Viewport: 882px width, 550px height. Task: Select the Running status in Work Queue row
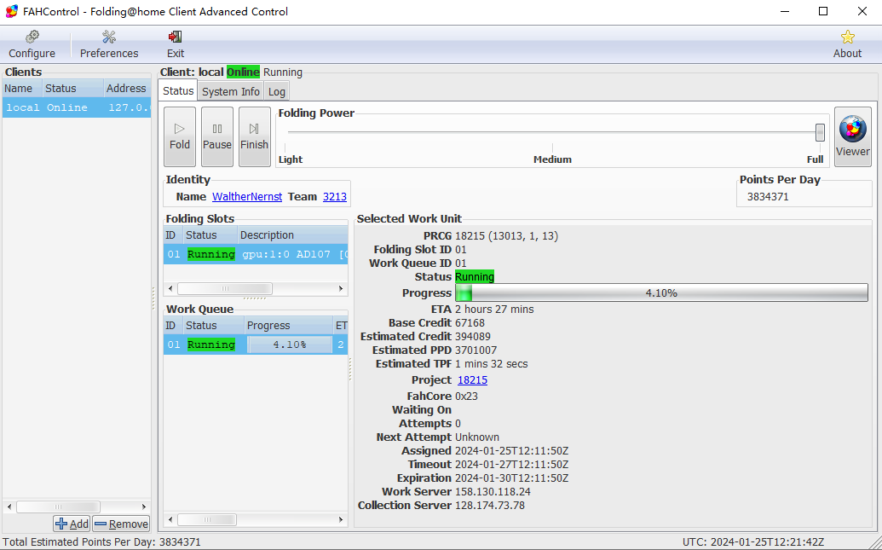coord(211,344)
